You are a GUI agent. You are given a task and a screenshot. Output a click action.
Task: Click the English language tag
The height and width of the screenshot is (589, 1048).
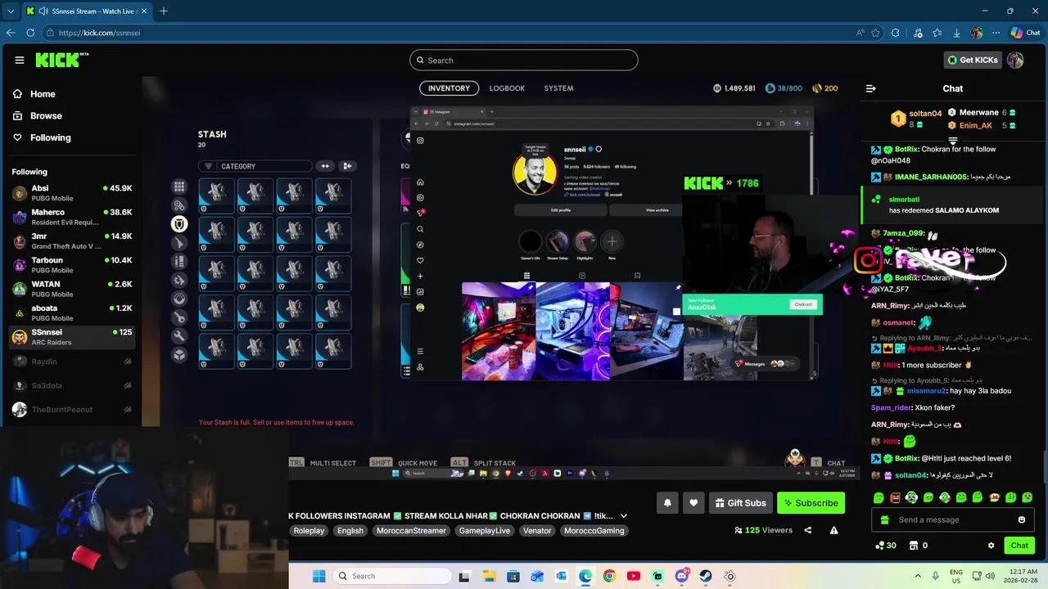coord(350,531)
